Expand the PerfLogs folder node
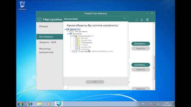The height and width of the screenshot is (107, 191). coord(74,38)
